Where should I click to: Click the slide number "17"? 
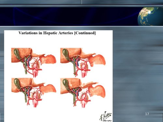[x=147, y=114]
